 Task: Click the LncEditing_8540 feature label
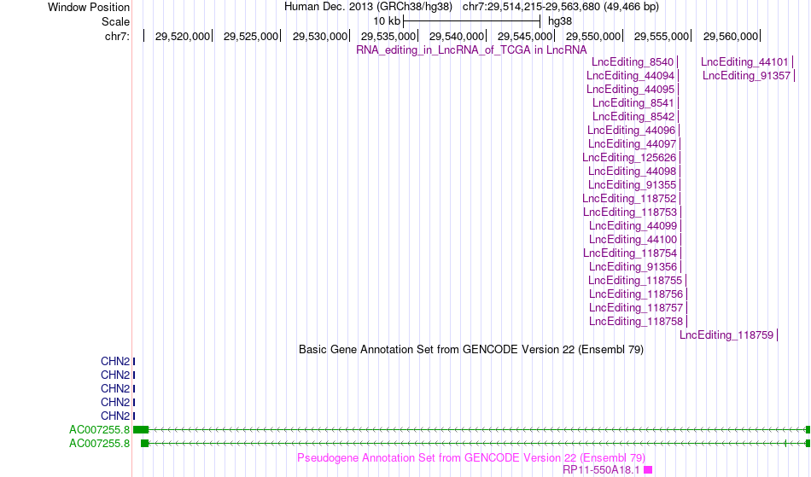pyautogui.click(x=633, y=62)
